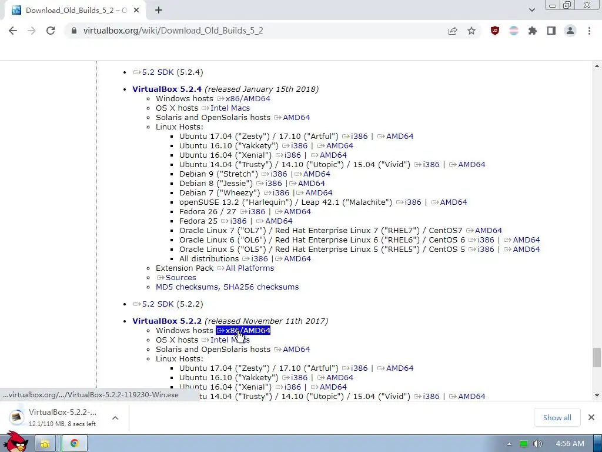Bookmark this page with the star
The height and width of the screenshot is (452, 602).
471,31
